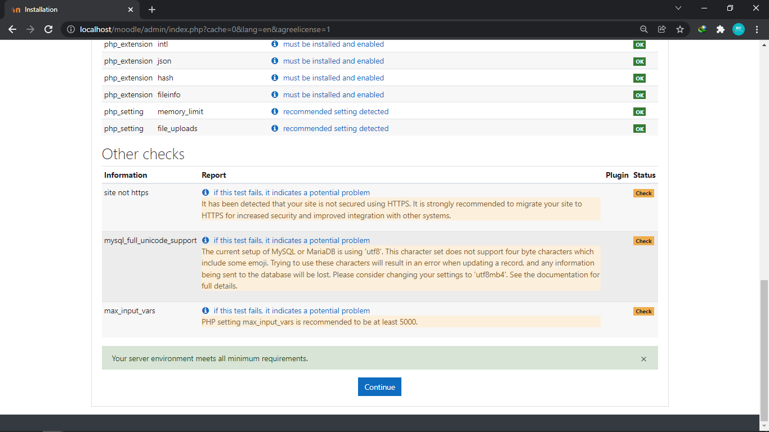Open the fileinfo 'must be installed and enabled' link
The height and width of the screenshot is (432, 769).
333,94
